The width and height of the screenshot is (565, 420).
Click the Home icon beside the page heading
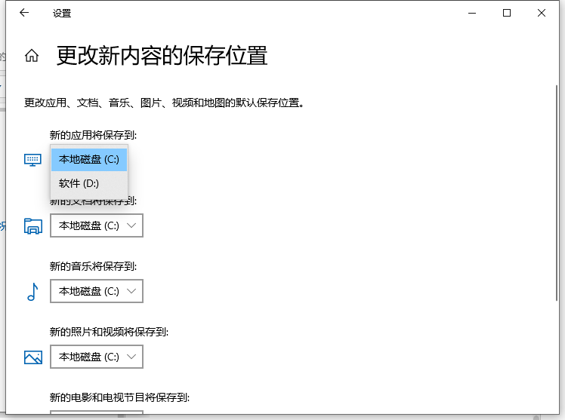[x=32, y=56]
